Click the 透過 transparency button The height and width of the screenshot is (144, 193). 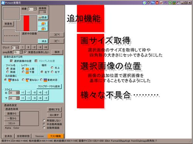pos(43,17)
